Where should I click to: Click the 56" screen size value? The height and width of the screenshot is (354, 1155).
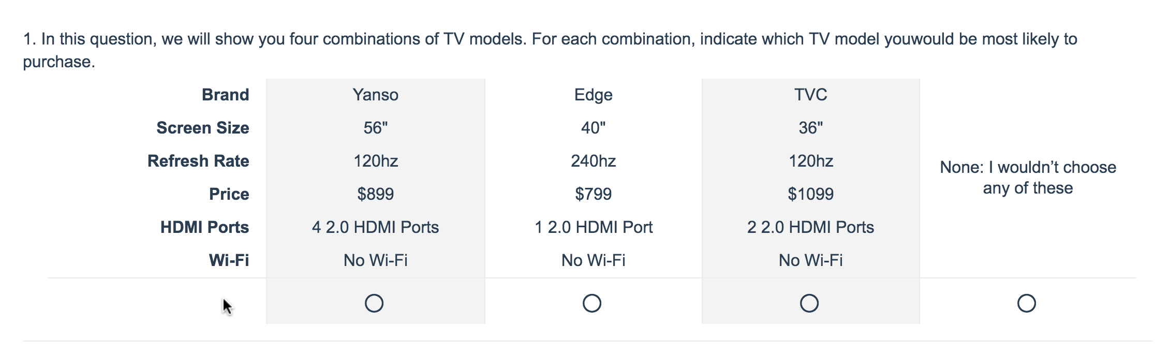click(375, 128)
